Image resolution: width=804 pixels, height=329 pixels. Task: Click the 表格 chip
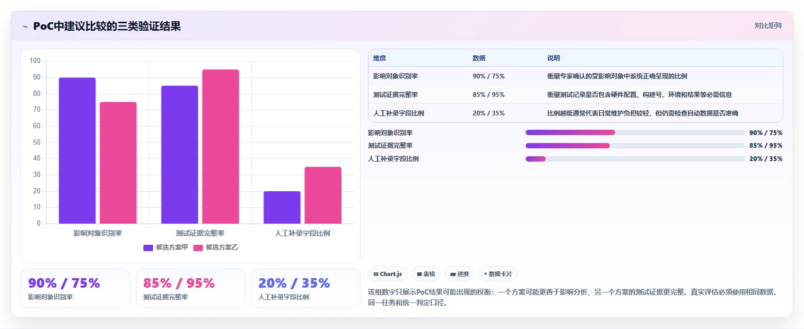click(x=426, y=274)
